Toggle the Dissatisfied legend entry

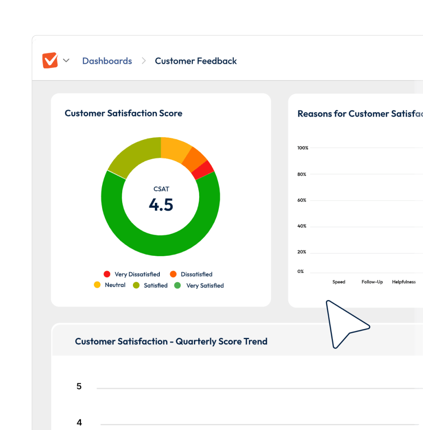191,274
